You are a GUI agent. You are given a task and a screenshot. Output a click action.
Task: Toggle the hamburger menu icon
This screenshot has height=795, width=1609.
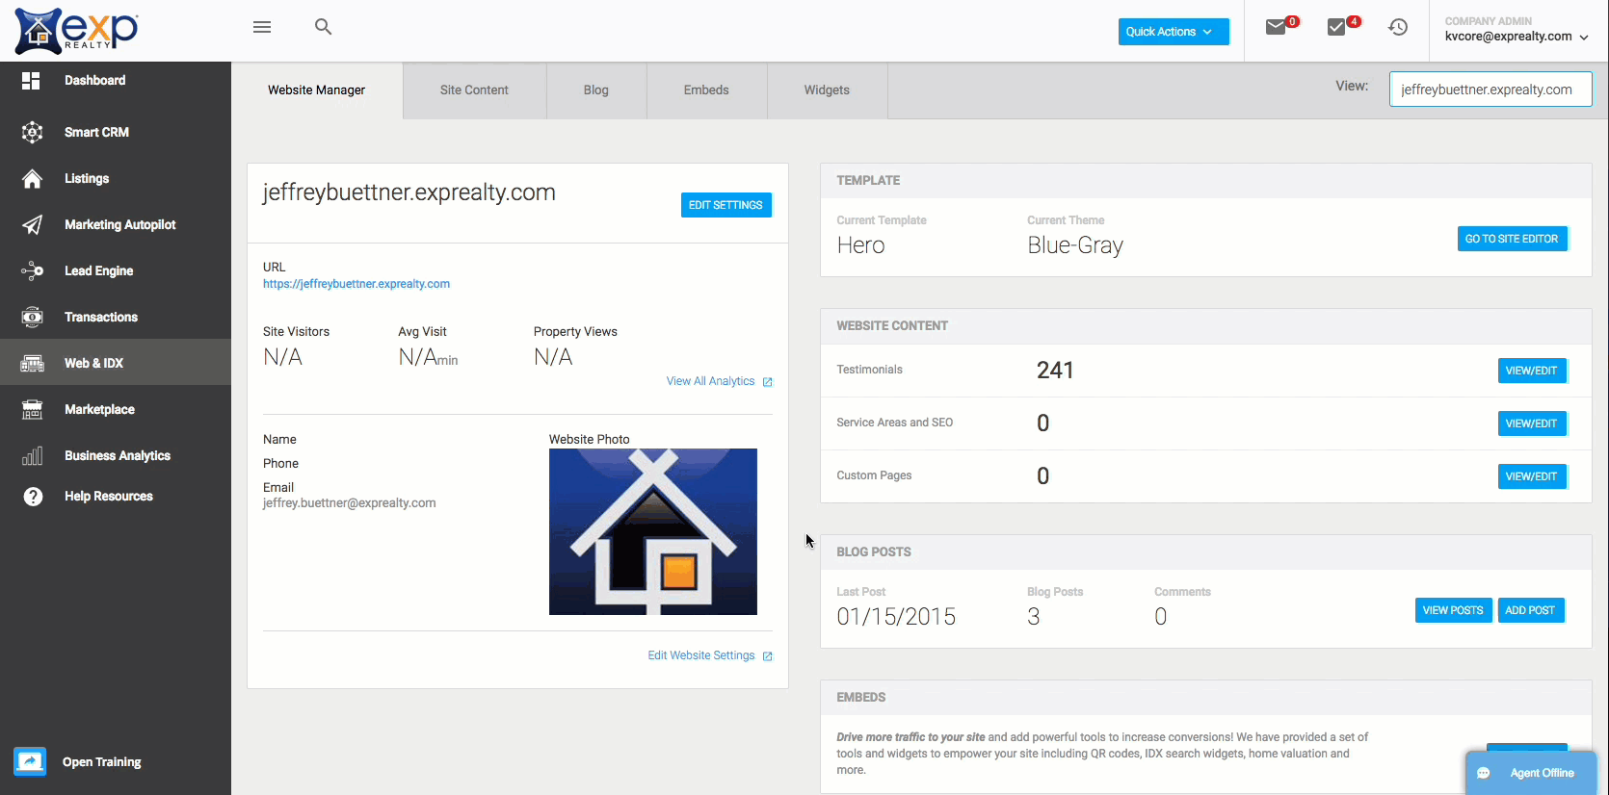click(x=262, y=27)
